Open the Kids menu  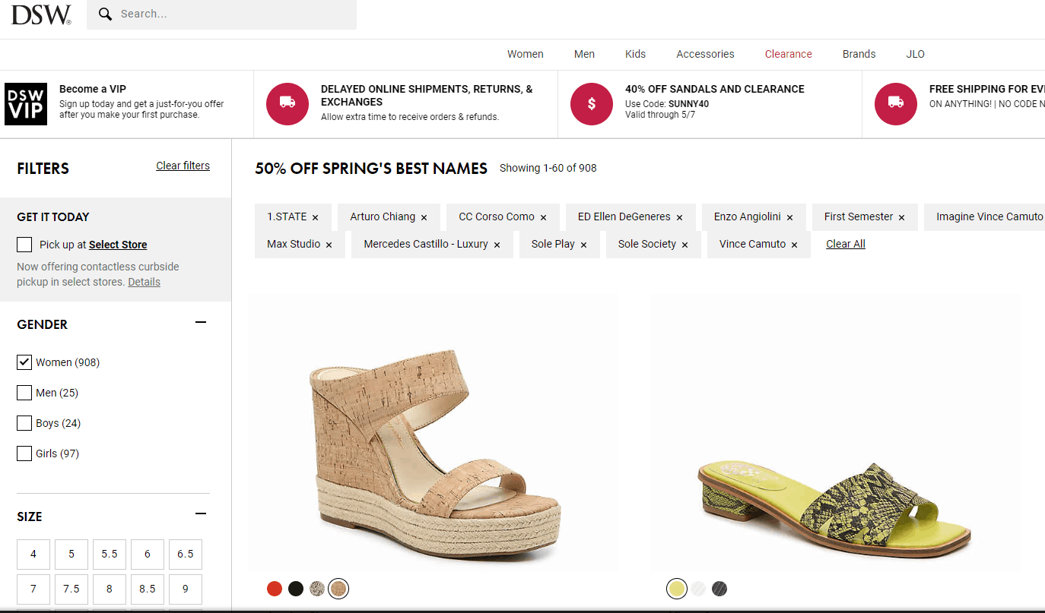tap(635, 54)
